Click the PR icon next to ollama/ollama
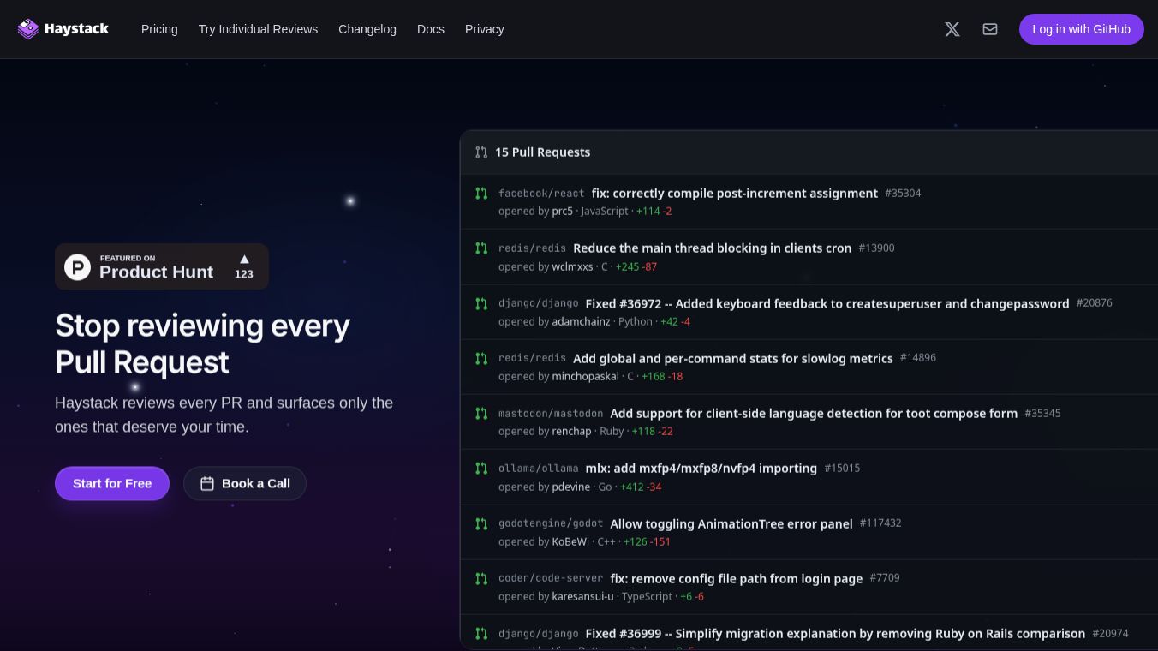 pyautogui.click(x=481, y=469)
